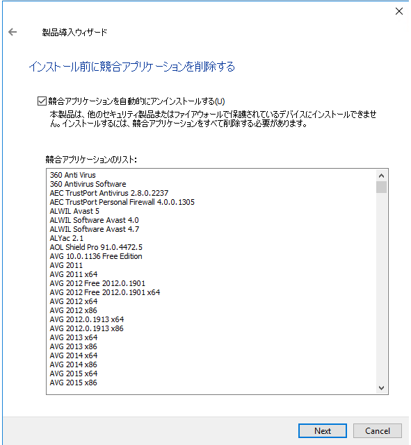Toggle automatic uninstall of competing applications
The image size is (411, 445).
[42, 101]
